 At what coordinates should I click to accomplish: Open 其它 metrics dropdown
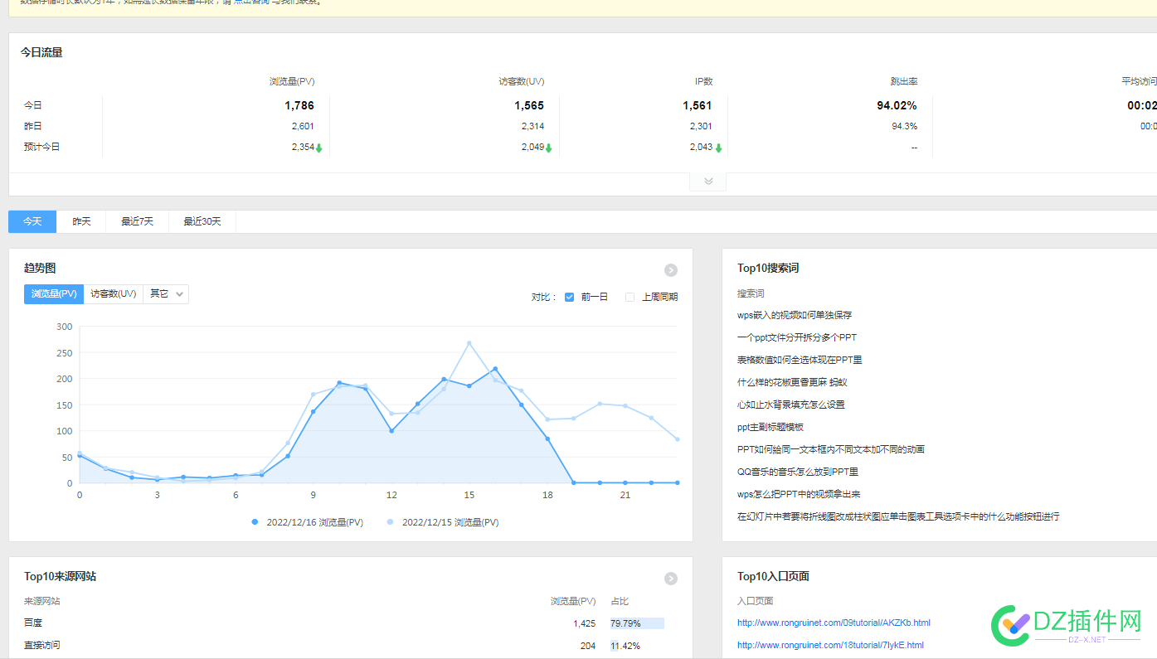point(166,293)
